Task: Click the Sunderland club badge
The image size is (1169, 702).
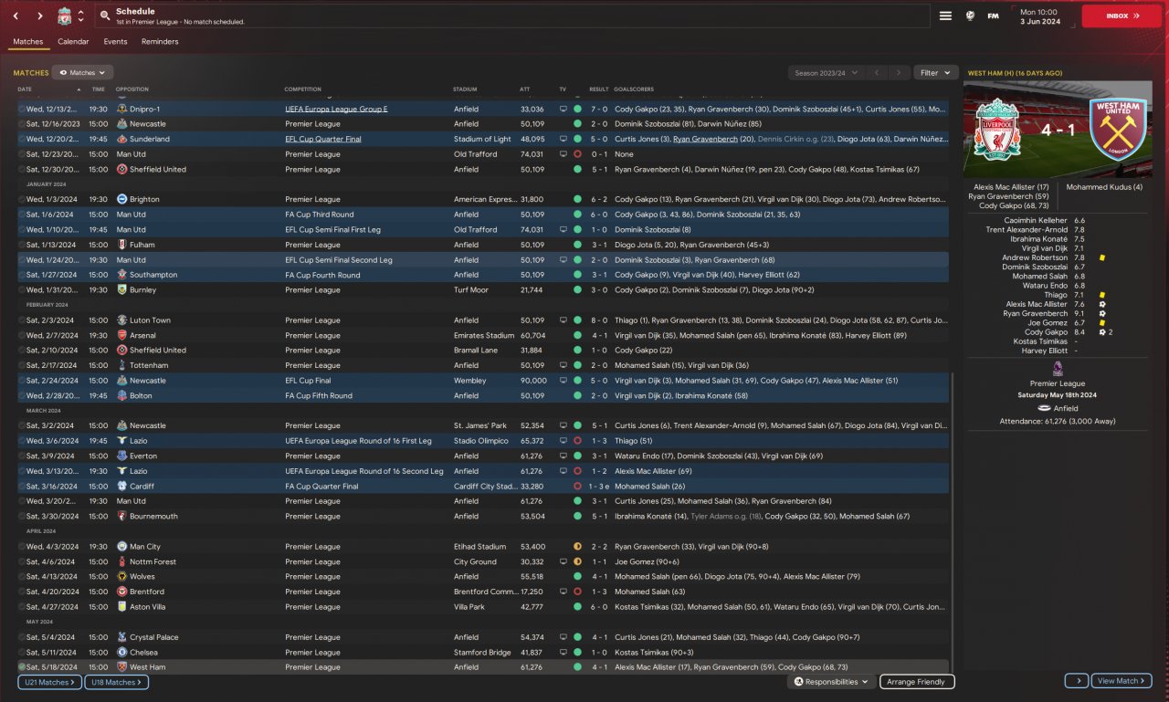Action: [x=121, y=139]
